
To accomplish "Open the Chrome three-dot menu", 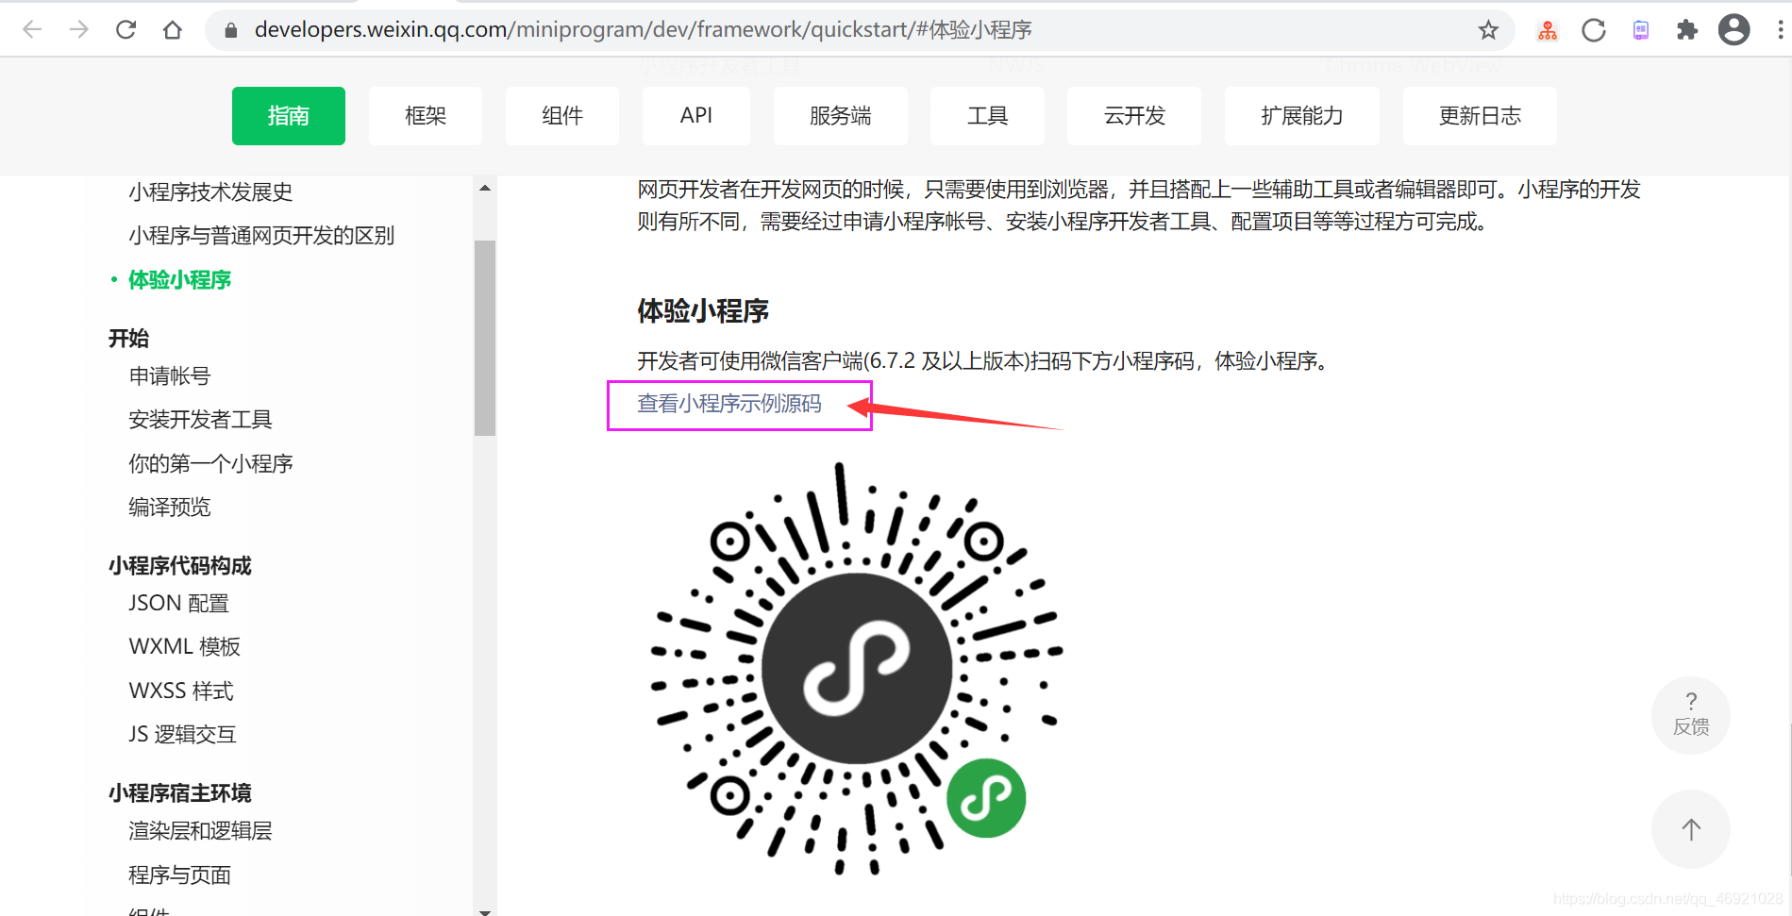I will [x=1780, y=30].
